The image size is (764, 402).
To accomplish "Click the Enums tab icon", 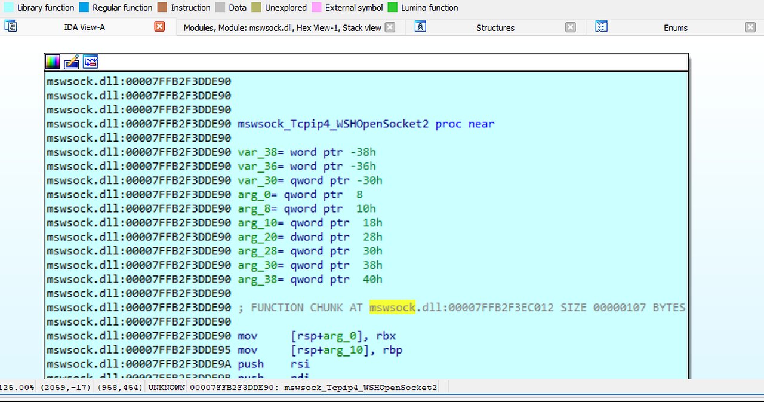I will click(602, 27).
